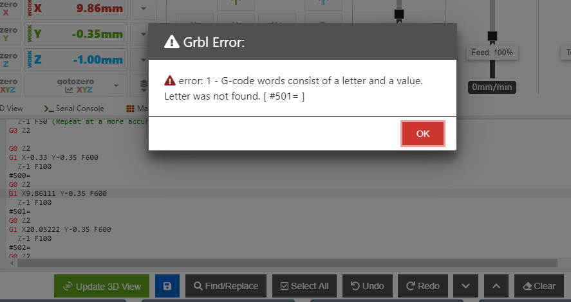
Task: Click the Feed 100% slider handle
Action: point(492,36)
